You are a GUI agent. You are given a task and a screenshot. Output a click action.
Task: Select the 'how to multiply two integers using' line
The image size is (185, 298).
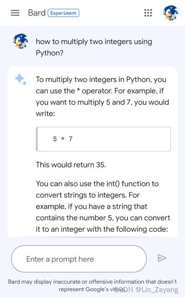click(x=94, y=42)
